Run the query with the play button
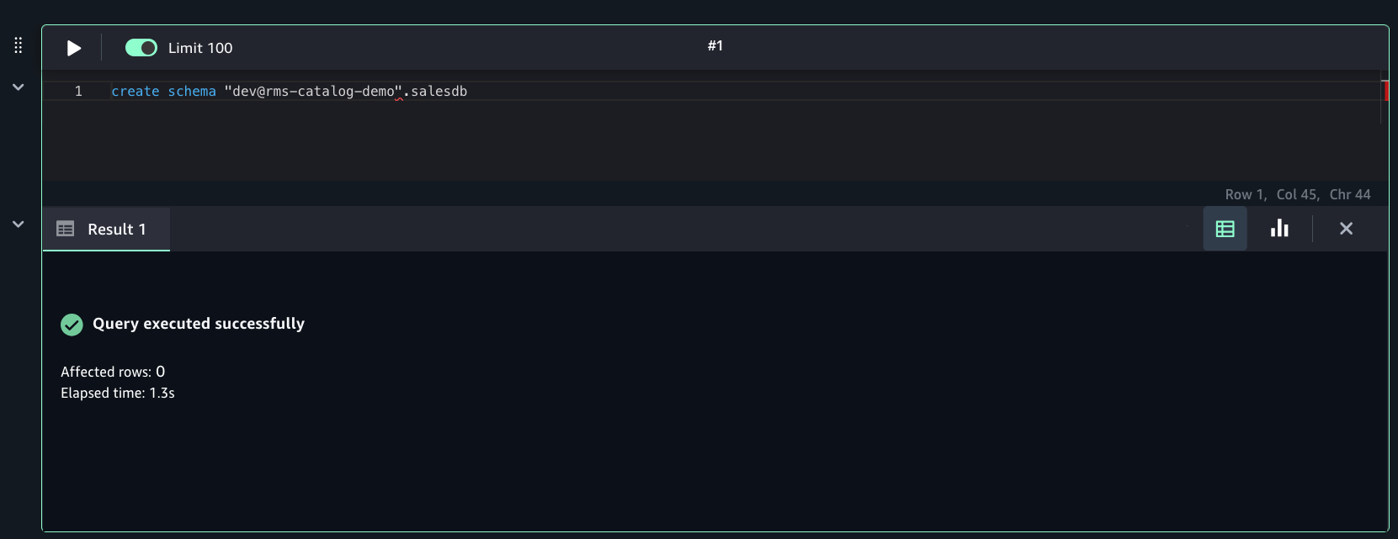 point(74,48)
